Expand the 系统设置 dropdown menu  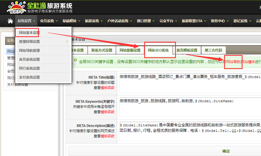[26, 21]
